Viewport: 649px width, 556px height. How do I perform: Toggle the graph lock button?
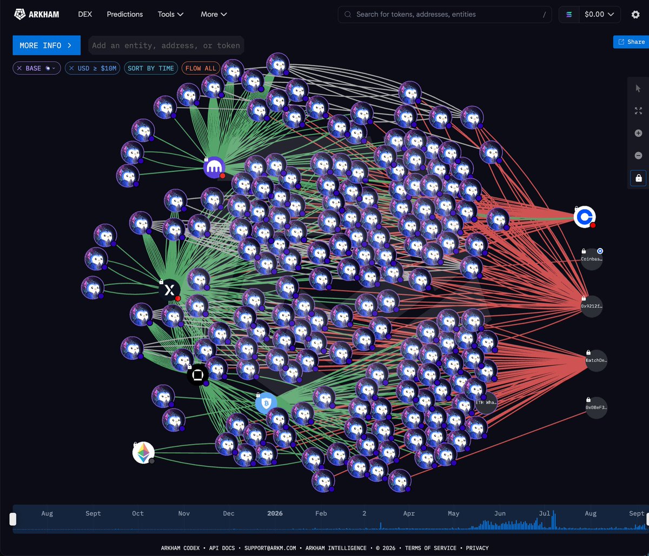[x=638, y=178]
